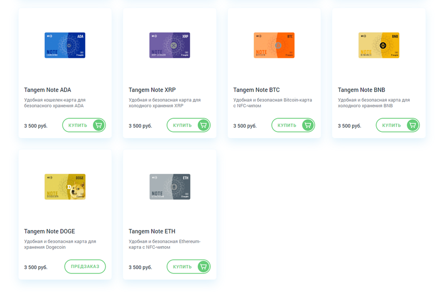Click the 3 500 руб. price of BTC

point(245,126)
